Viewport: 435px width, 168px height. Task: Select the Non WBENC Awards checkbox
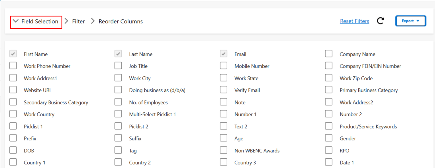[224, 150]
